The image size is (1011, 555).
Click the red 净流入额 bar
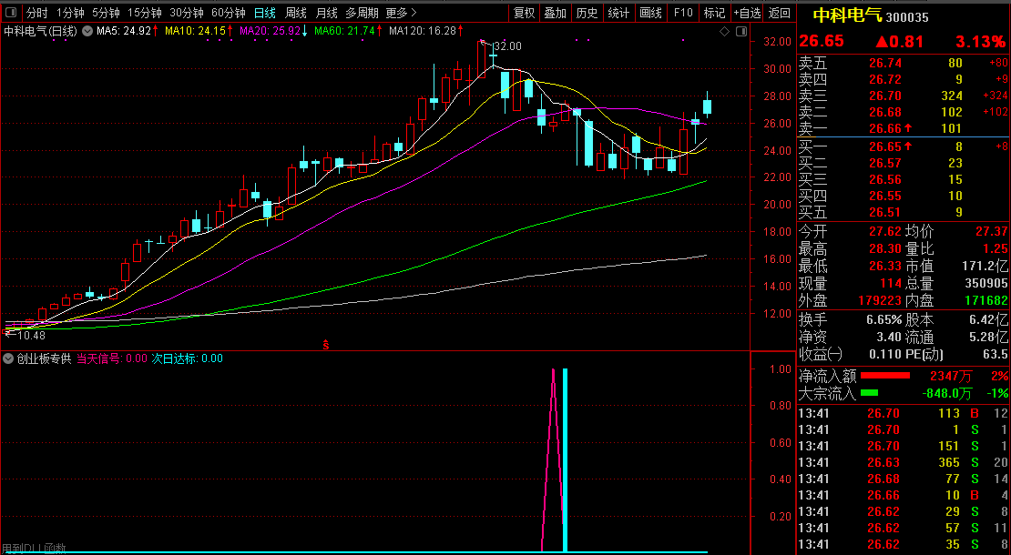point(885,376)
